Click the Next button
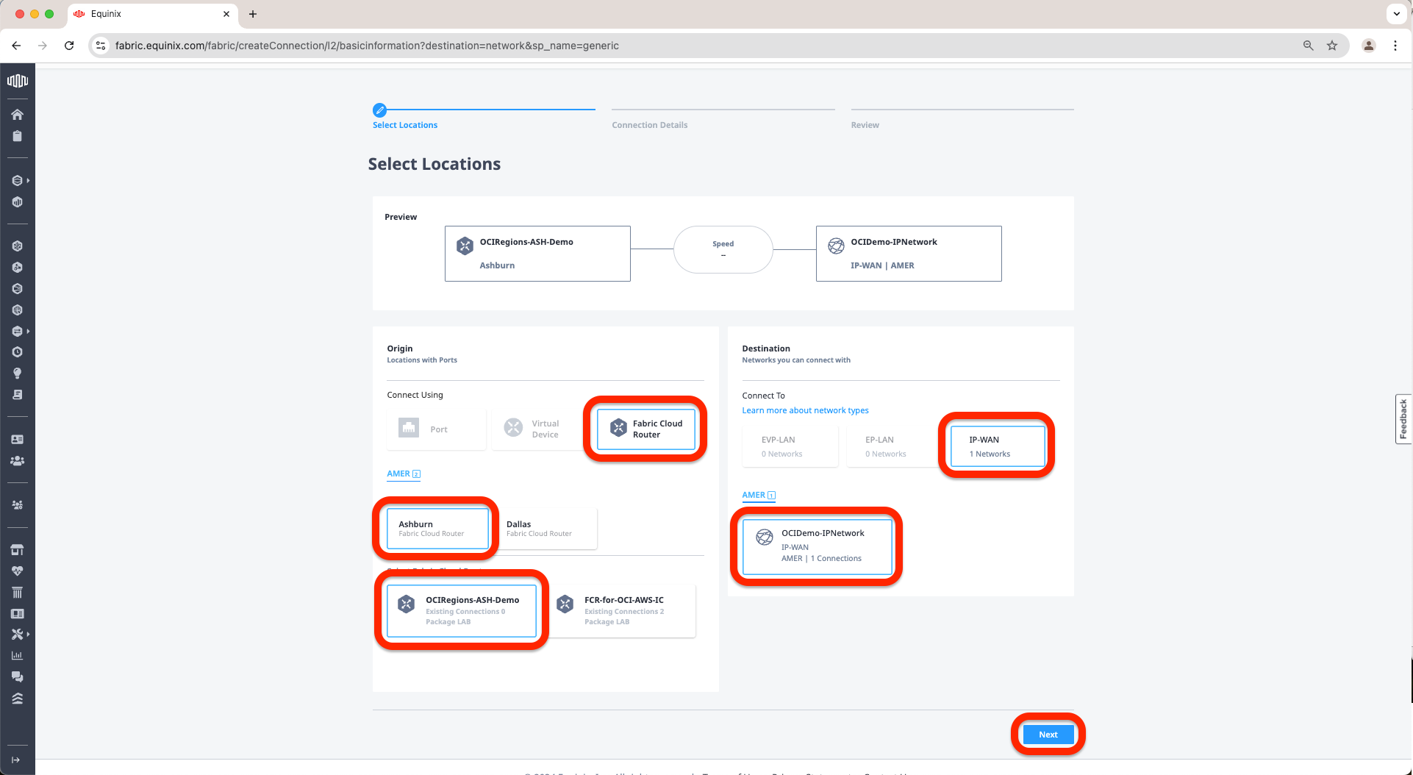Image resolution: width=1413 pixels, height=775 pixels. click(x=1048, y=735)
